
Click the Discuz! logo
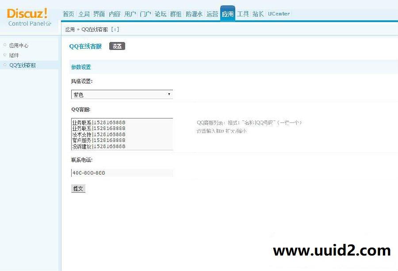(27, 13)
